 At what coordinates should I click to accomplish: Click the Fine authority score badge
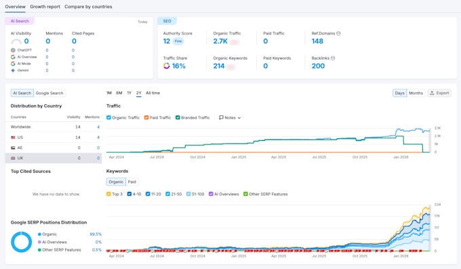pos(178,41)
